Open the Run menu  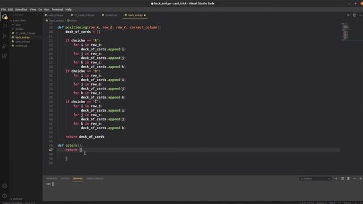[x=47, y=10]
